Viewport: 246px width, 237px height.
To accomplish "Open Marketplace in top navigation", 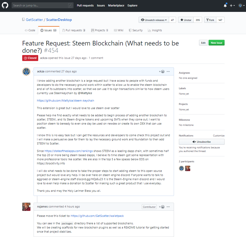I will pos(116,5).
